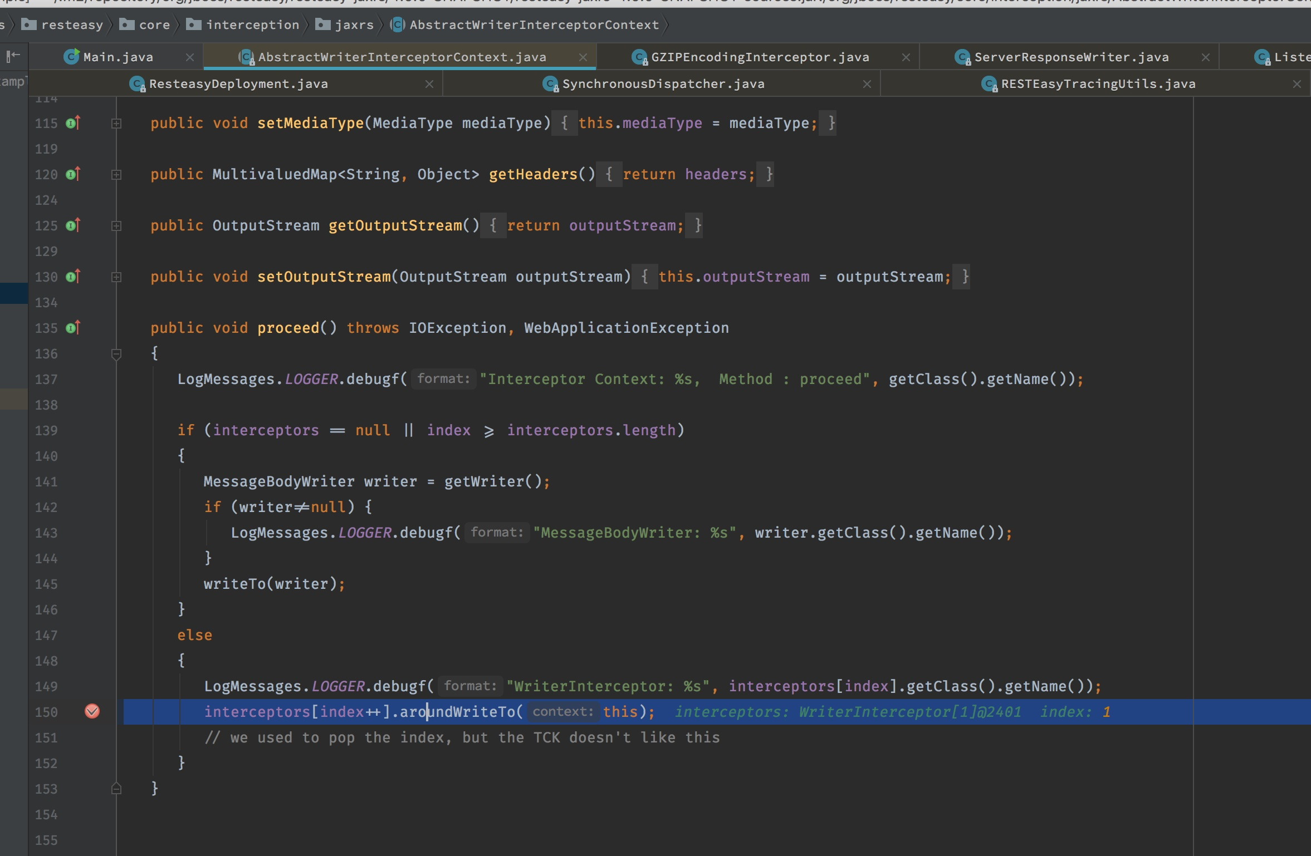Click the resteasy folder in breadcrumb
The image size is (1311, 856).
72,24
